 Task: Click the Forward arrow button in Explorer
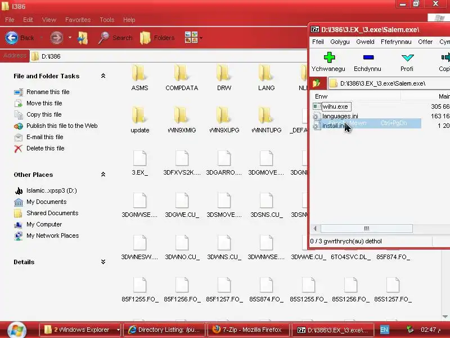coord(56,38)
